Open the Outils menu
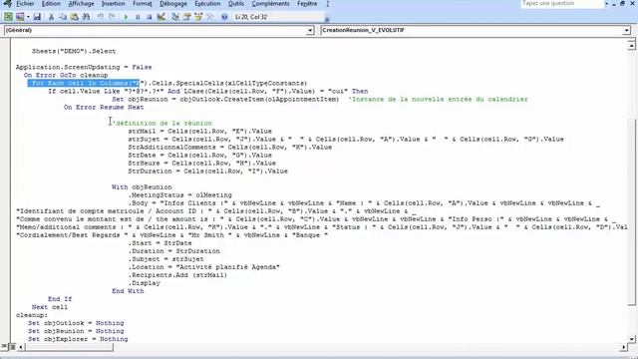This screenshot has width=638, height=359. [236, 4]
